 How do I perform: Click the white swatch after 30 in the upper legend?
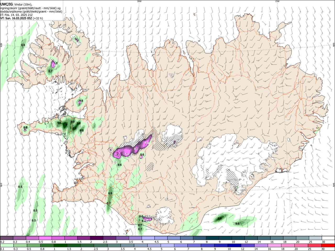tap(328, 238)
